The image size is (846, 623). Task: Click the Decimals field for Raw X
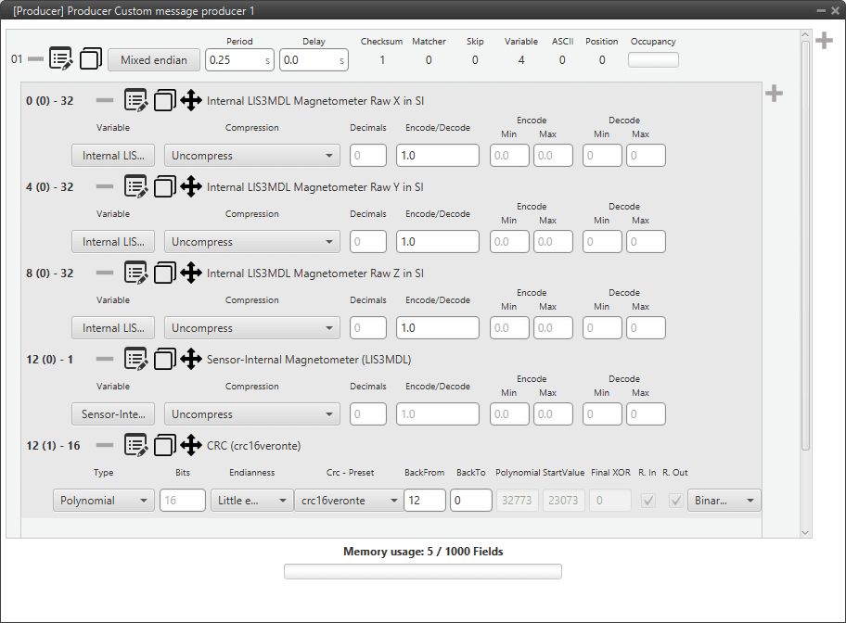(368, 156)
